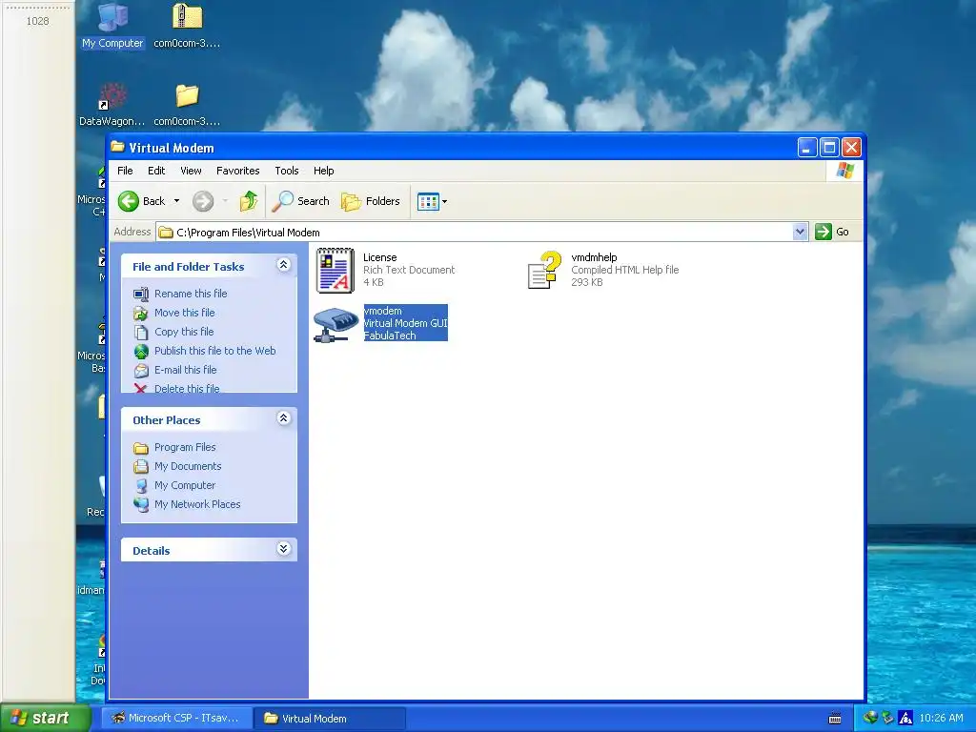This screenshot has width=976, height=732.
Task: Click the Views icon in toolbar
Action: click(428, 202)
